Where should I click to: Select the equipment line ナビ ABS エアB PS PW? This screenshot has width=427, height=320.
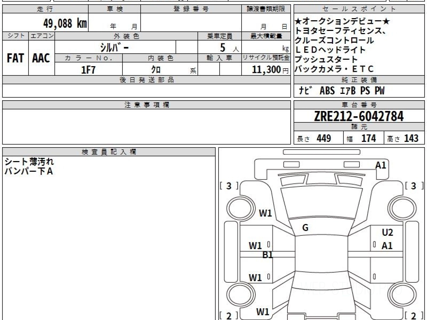[342, 91]
